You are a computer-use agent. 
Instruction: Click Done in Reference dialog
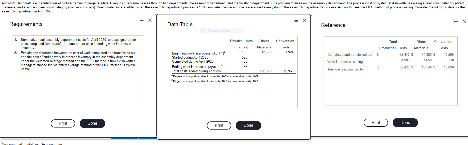coord(405,123)
